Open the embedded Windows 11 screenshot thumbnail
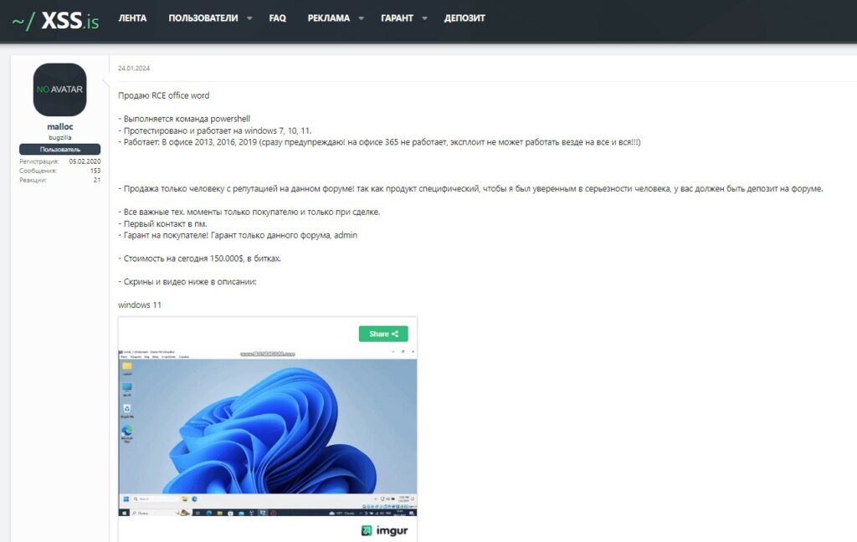This screenshot has height=542, width=857. coord(268,432)
